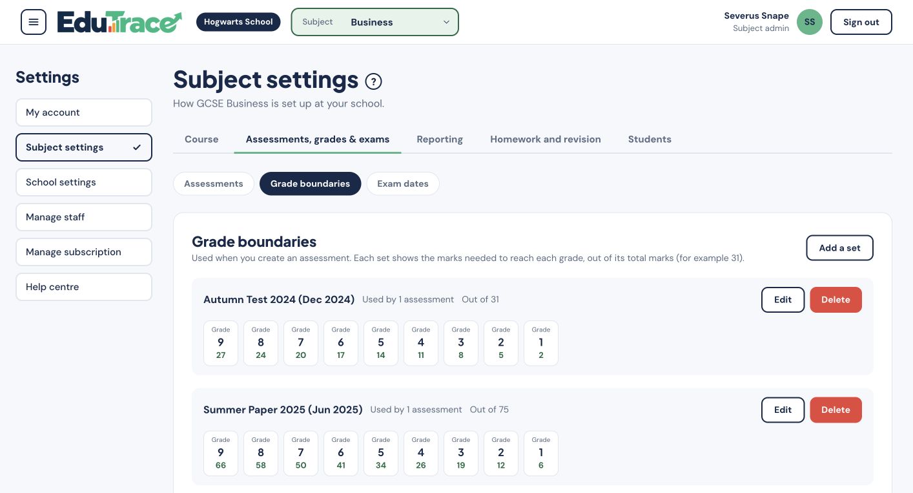Open Manage subscription

(x=84, y=252)
